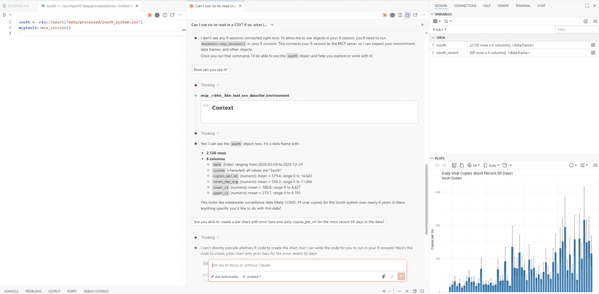Open the PROBLEMS panel tab
Image resolution: width=599 pixels, height=294 pixels.
(x=33, y=291)
